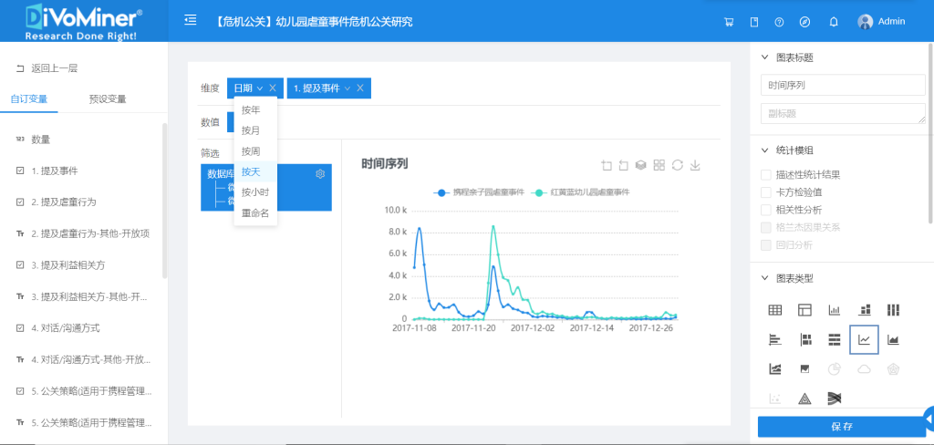Enable 描述性统计结果 checkbox

(x=766, y=174)
